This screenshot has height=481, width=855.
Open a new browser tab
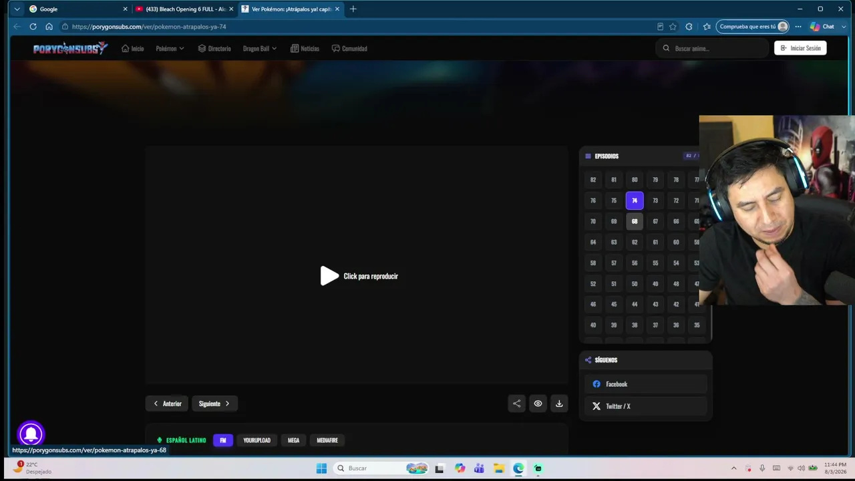pyautogui.click(x=353, y=9)
